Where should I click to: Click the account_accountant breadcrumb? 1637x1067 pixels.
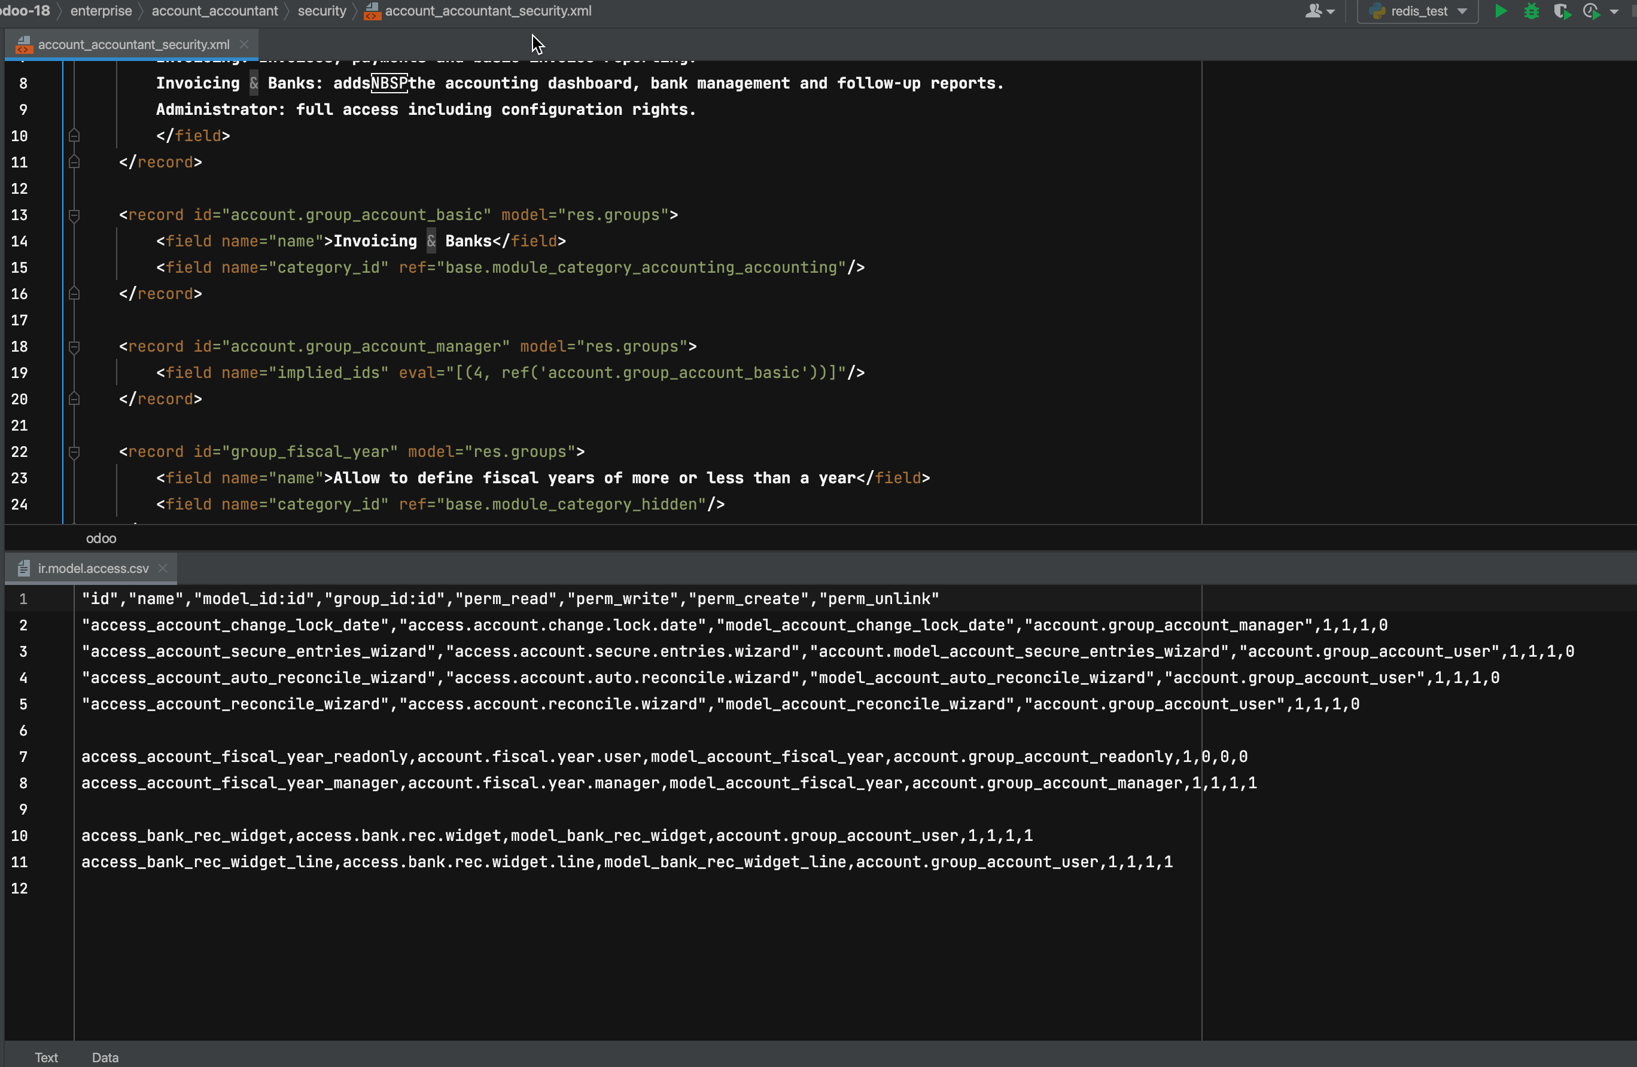[x=215, y=11]
